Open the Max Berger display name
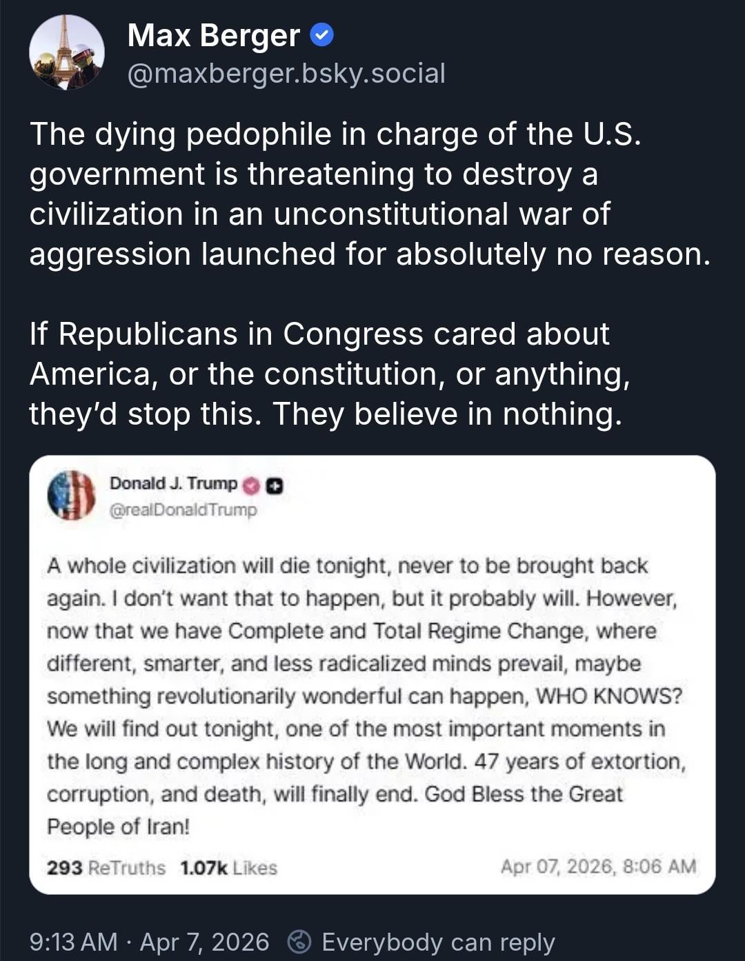745x961 pixels. click(x=213, y=35)
